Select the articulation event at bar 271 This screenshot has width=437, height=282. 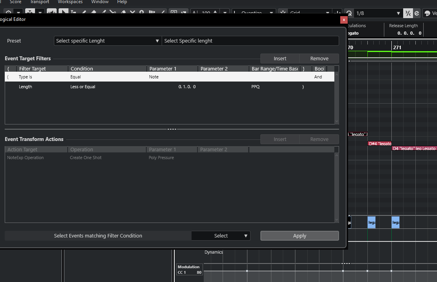tap(395, 222)
